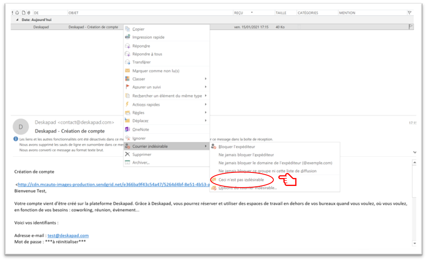Image resolution: width=427 pixels, height=261 pixels.
Task: Click the test@deskapad.com email link
Action: coord(68,235)
